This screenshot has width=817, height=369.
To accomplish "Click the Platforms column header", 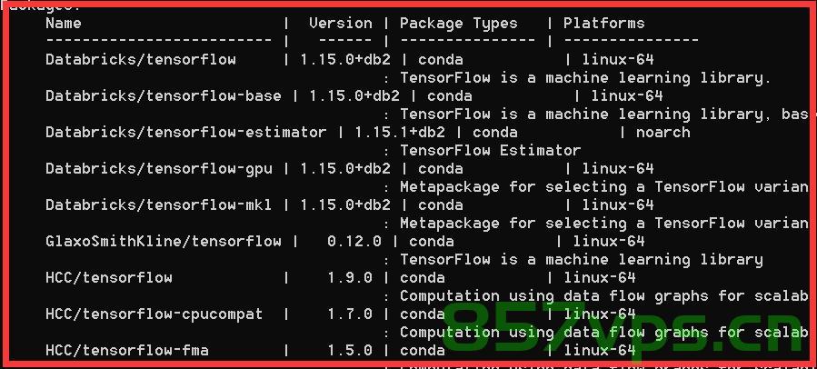I will click(604, 24).
